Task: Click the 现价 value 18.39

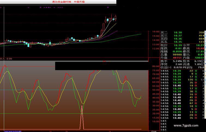Action: pos(178,45)
